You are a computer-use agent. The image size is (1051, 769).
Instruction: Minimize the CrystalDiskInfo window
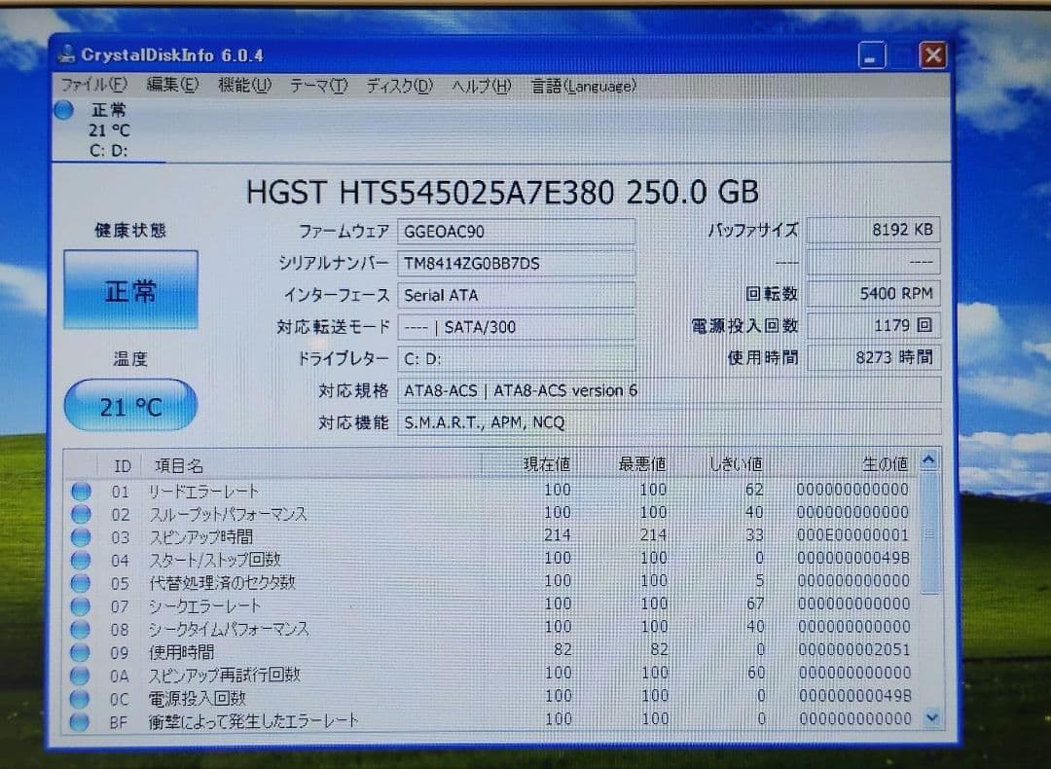tap(871, 55)
